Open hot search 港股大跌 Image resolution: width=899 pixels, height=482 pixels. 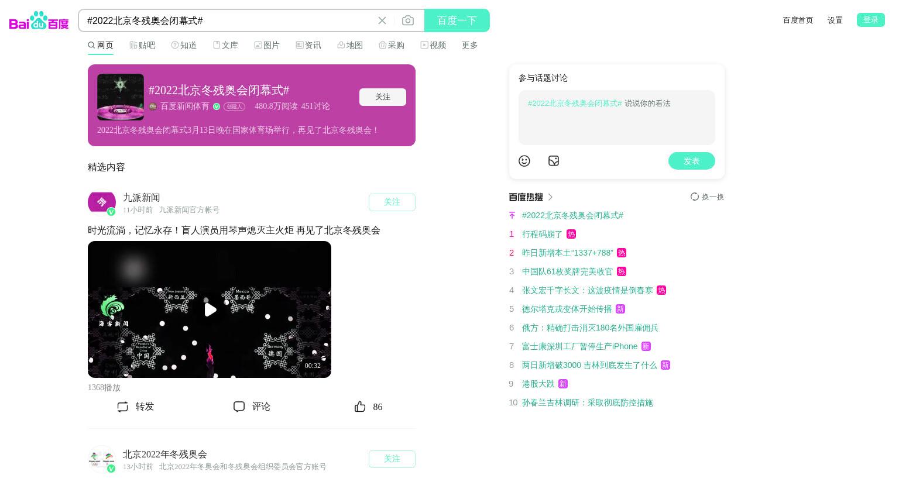tap(538, 384)
